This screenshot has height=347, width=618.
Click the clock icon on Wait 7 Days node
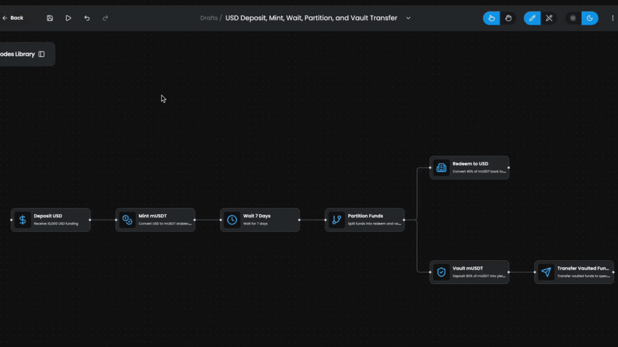pyautogui.click(x=231, y=220)
